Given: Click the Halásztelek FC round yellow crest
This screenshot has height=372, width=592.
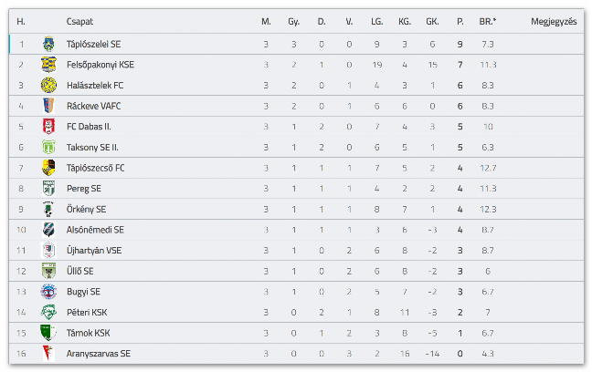Looking at the screenshot, I should tap(48, 85).
